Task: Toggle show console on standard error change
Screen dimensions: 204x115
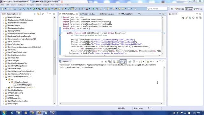Action: [125, 62]
